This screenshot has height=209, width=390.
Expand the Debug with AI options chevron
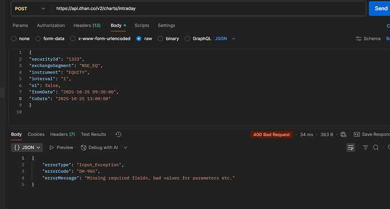125,147
